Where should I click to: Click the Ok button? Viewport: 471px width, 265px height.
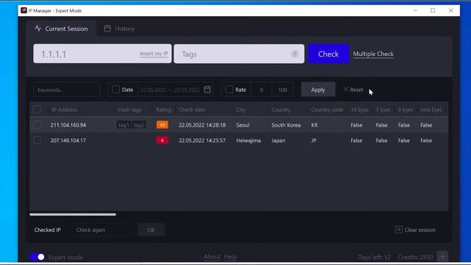(151, 230)
